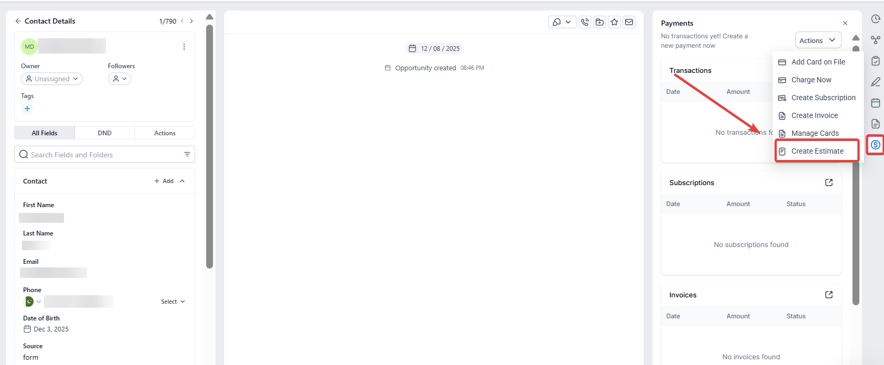Click the Subscriptions Amount column header
884x365 pixels.
click(x=738, y=204)
